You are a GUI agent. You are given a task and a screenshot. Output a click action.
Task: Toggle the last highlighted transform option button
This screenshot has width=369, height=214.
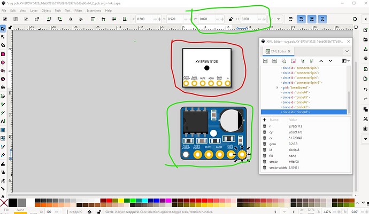(322, 19)
